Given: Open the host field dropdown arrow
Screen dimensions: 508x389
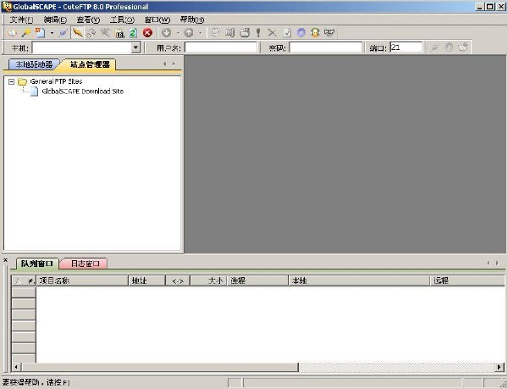Looking at the screenshot, I should coord(136,47).
